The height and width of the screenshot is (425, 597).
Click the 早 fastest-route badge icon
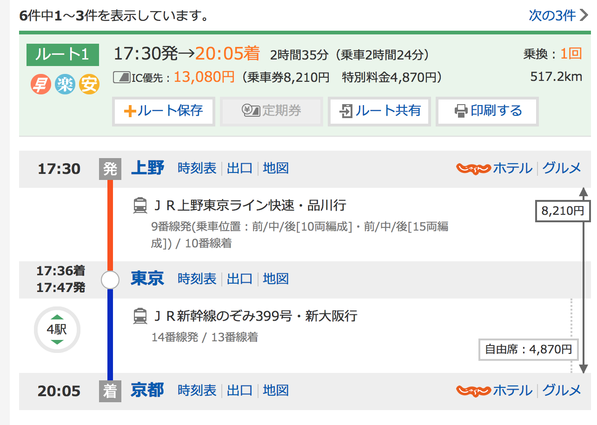point(41,85)
